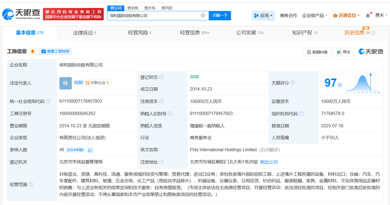Open the 附近公司 link
The image size is (390, 205).
tap(269, 162)
